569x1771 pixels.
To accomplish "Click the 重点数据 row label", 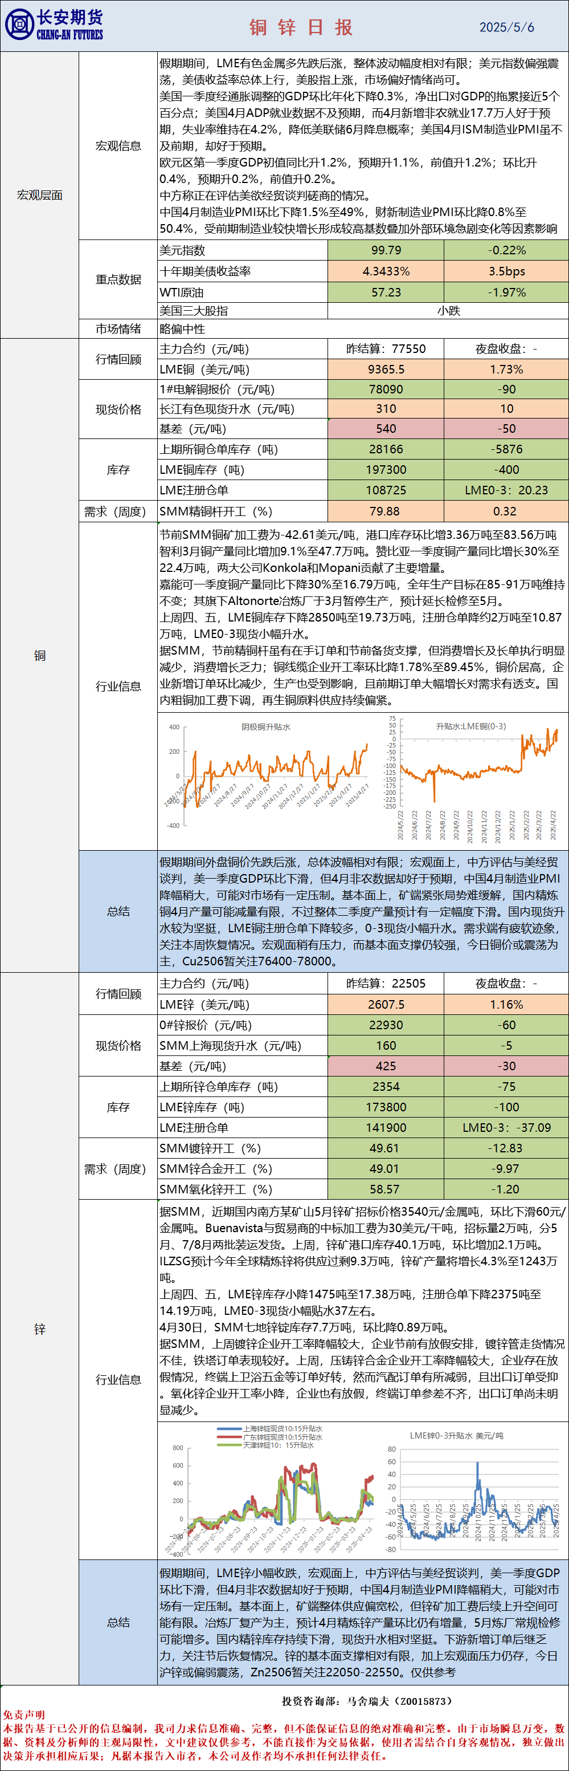I will [x=118, y=279].
